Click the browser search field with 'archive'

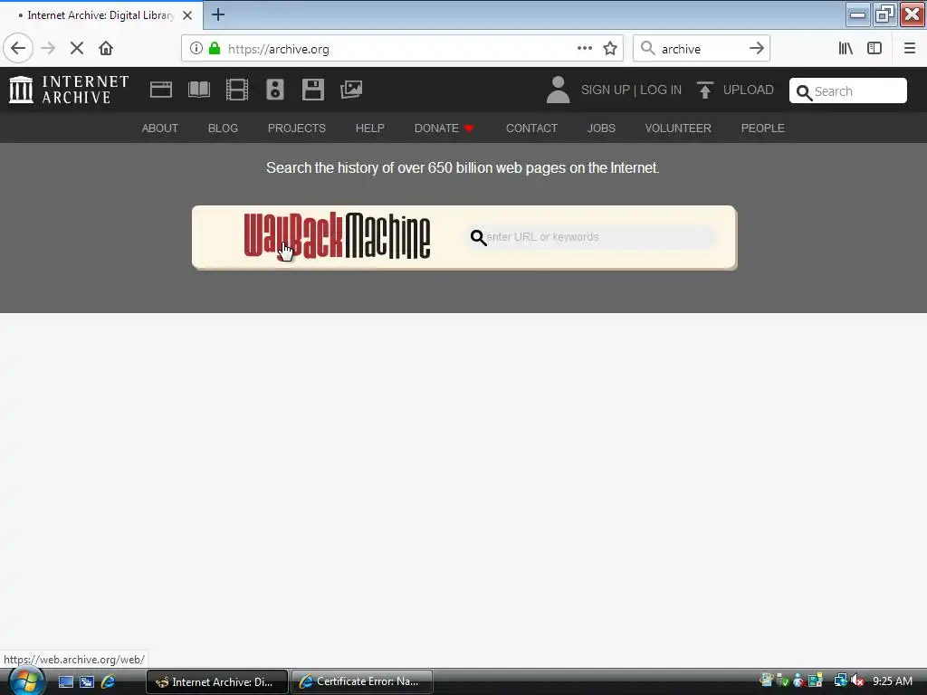(x=702, y=49)
